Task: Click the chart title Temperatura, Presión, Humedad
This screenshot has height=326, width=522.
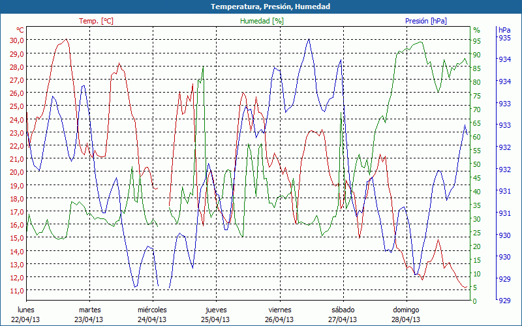Action: [x=261, y=7]
